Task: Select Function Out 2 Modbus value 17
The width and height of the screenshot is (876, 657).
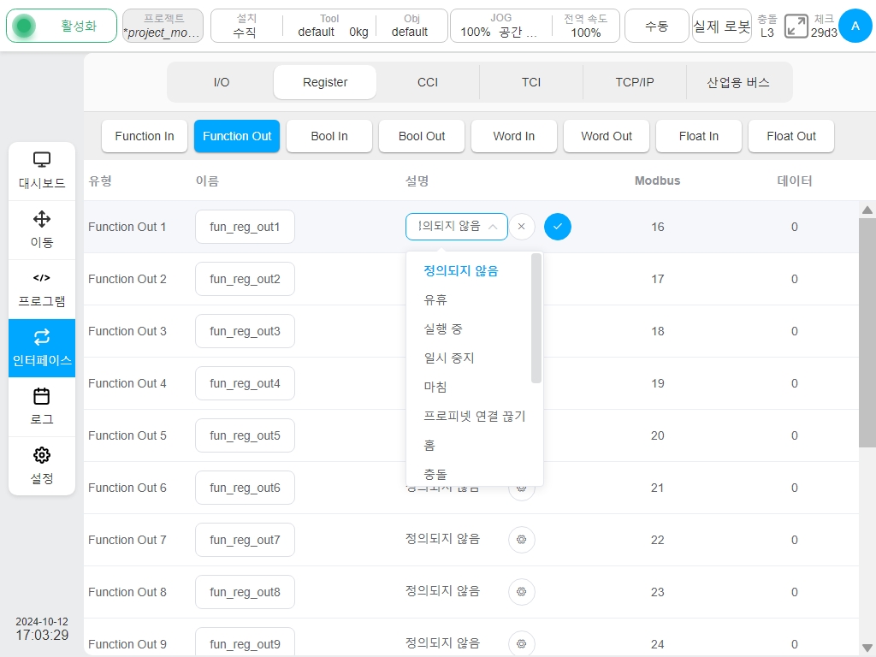Action: (x=657, y=279)
